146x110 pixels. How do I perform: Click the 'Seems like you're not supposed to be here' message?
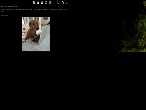tap(35, 11)
